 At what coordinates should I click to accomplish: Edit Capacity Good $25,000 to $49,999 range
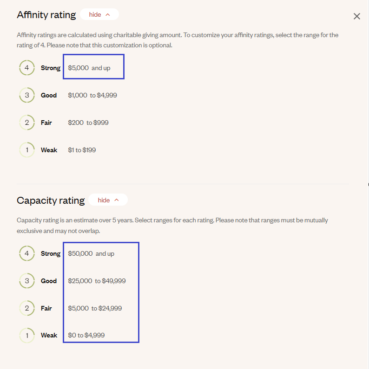97,281
